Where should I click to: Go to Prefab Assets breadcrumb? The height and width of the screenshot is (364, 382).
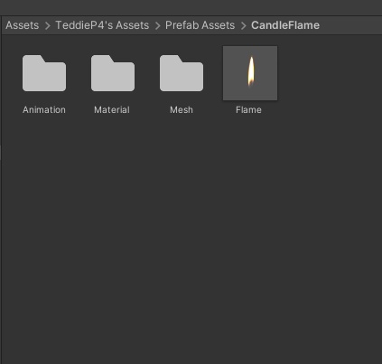pyautogui.click(x=200, y=25)
